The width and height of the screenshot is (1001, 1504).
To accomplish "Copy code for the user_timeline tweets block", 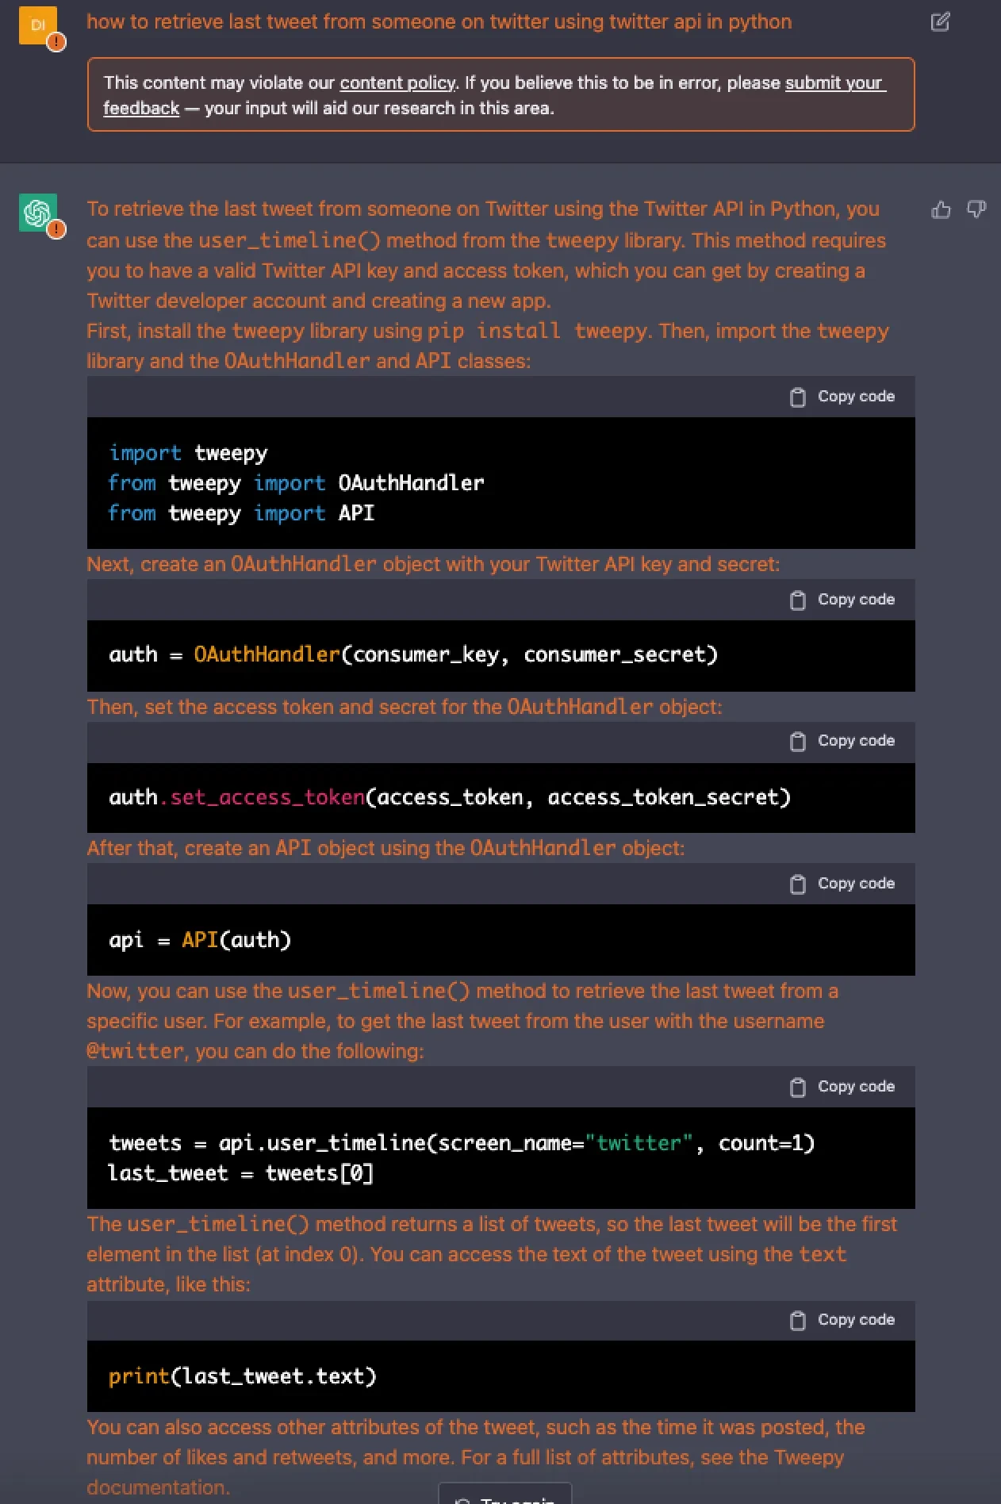I will click(x=842, y=1087).
